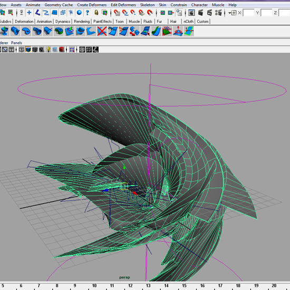The image size is (290, 290).
Task: Switch to the Fluids shelf tab
Action: pyautogui.click(x=148, y=22)
